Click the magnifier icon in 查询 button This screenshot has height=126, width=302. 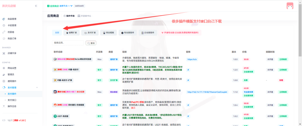[x=88, y=43]
